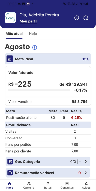Tap the Ger. Categoria cart icon
Viewport: 96px width, 191px height.
(x=10, y=162)
